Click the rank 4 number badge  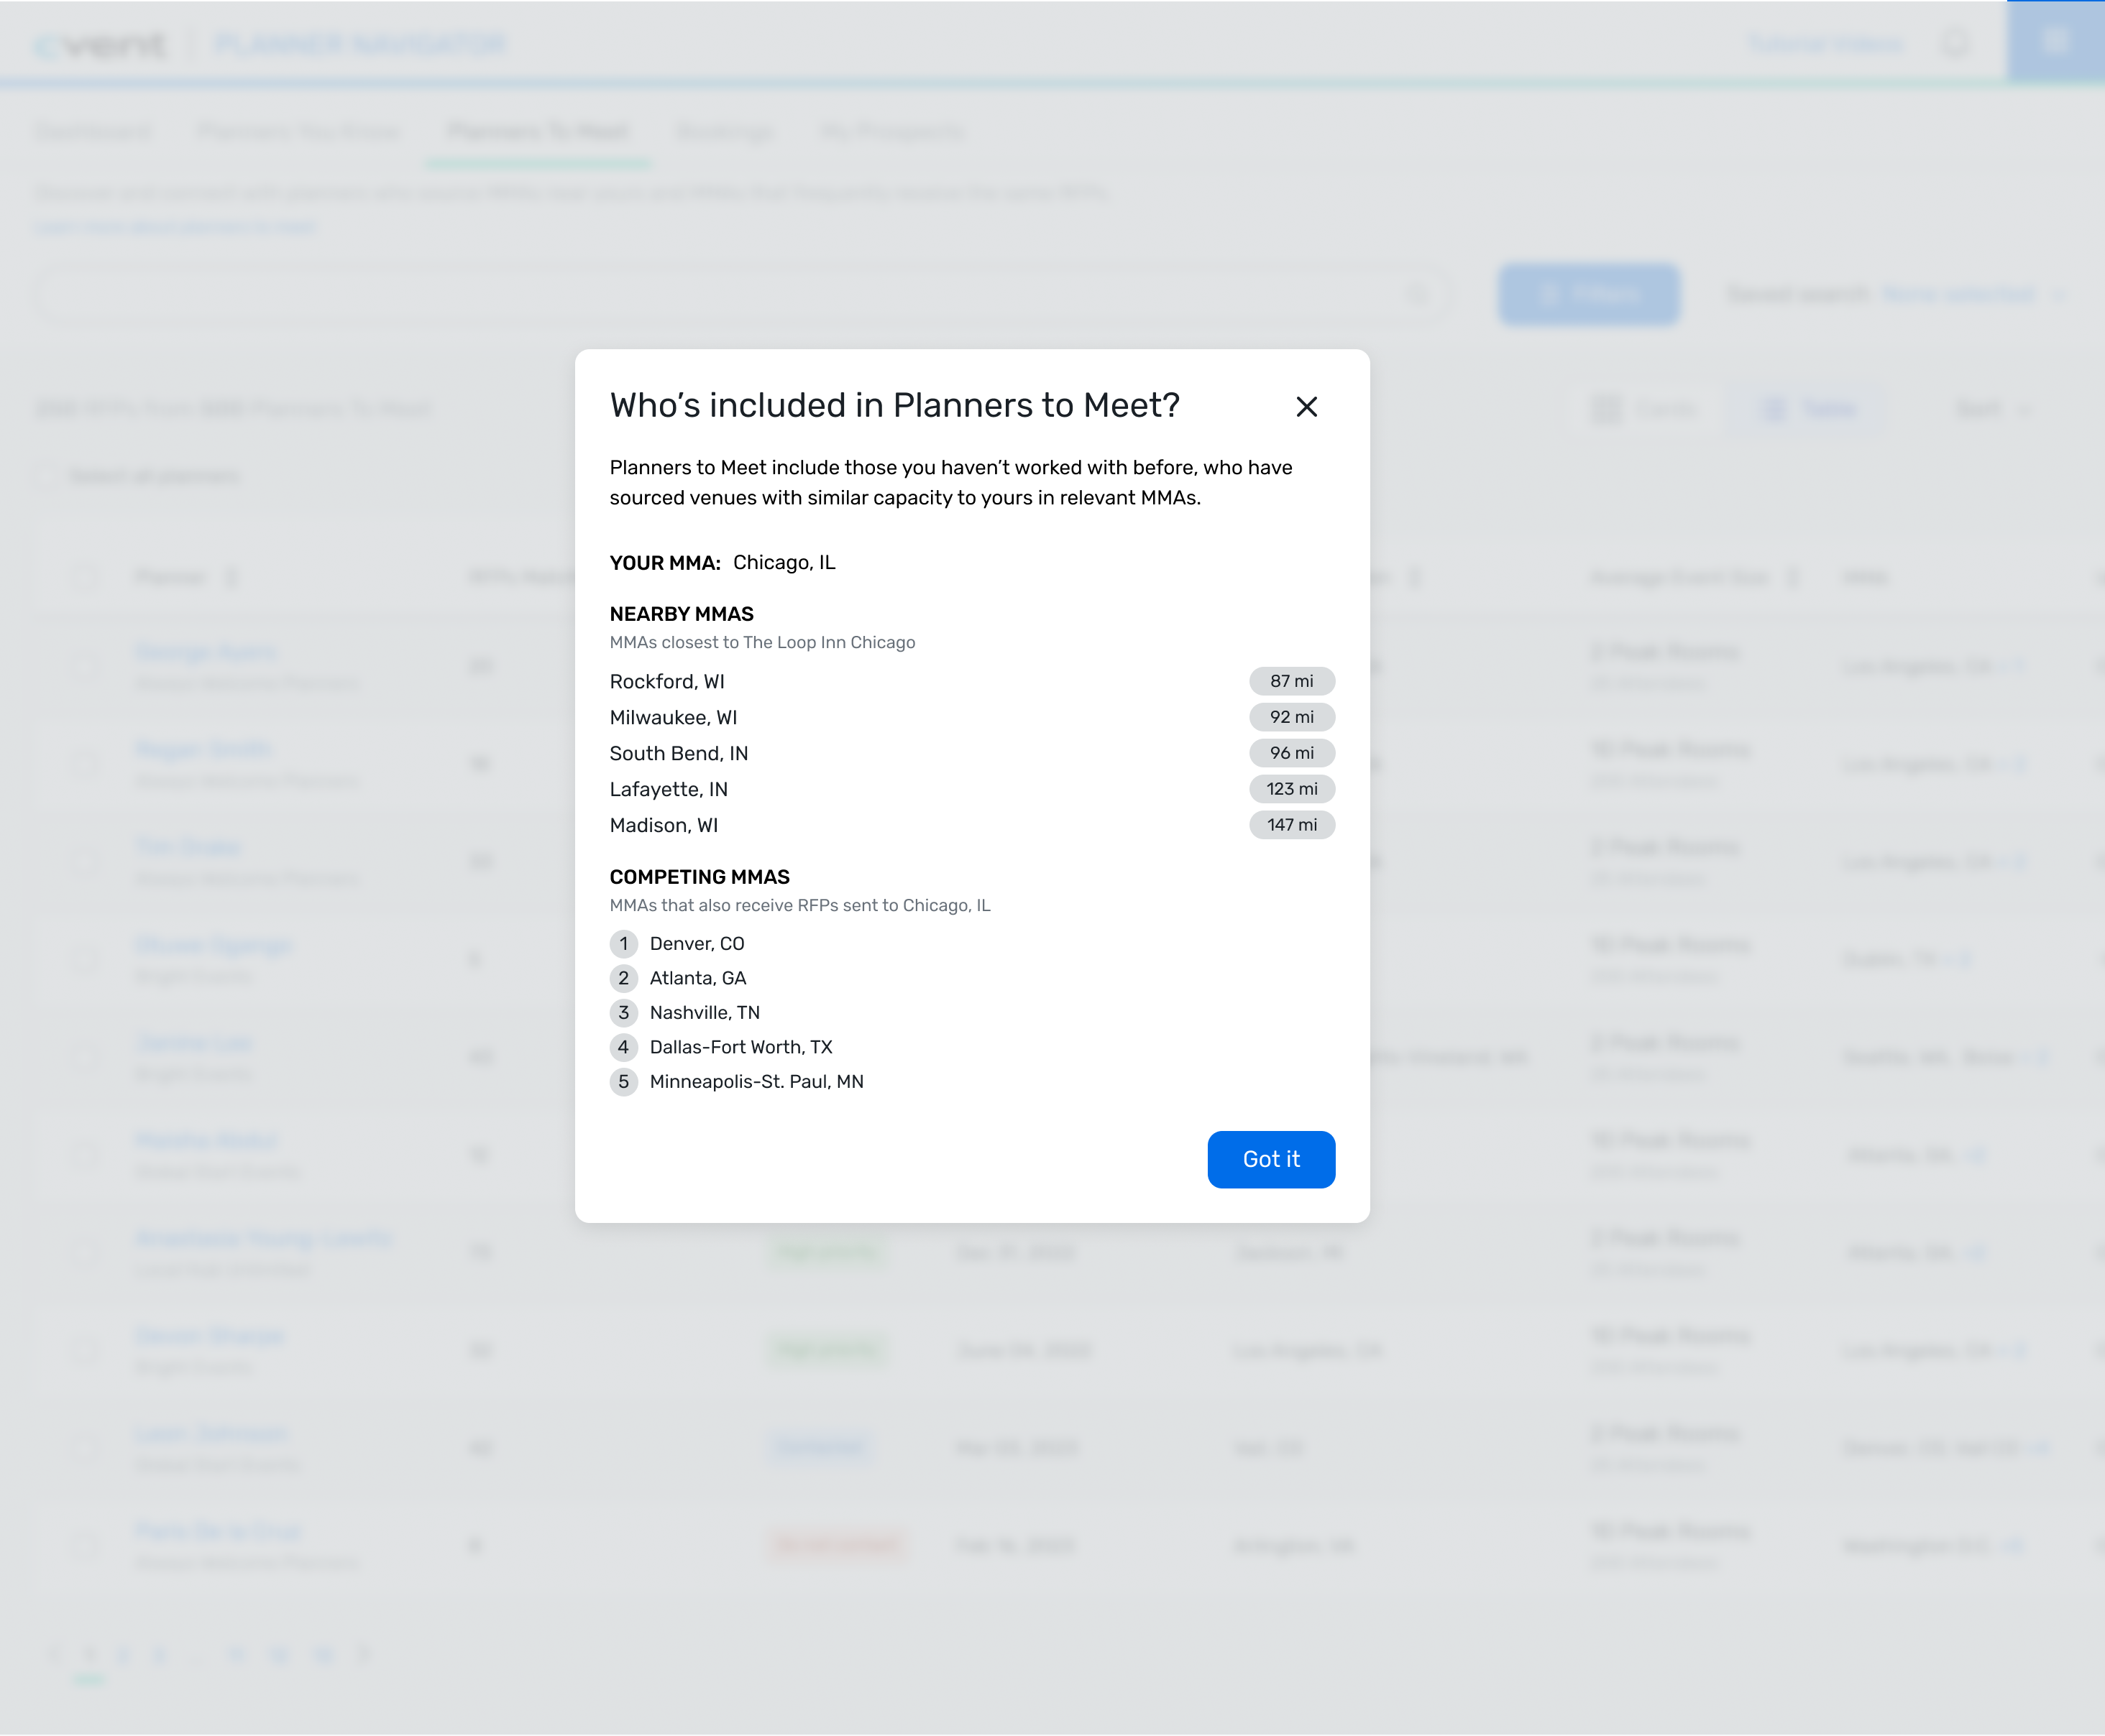623,1047
